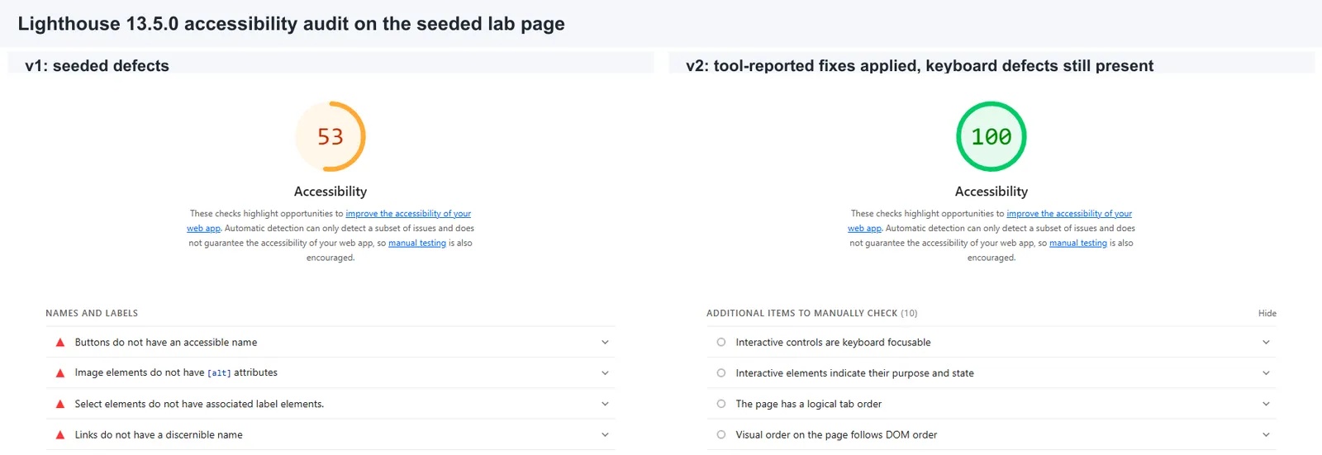
Task: Expand the purpose and state audit chevron
Action: [x=1266, y=373]
